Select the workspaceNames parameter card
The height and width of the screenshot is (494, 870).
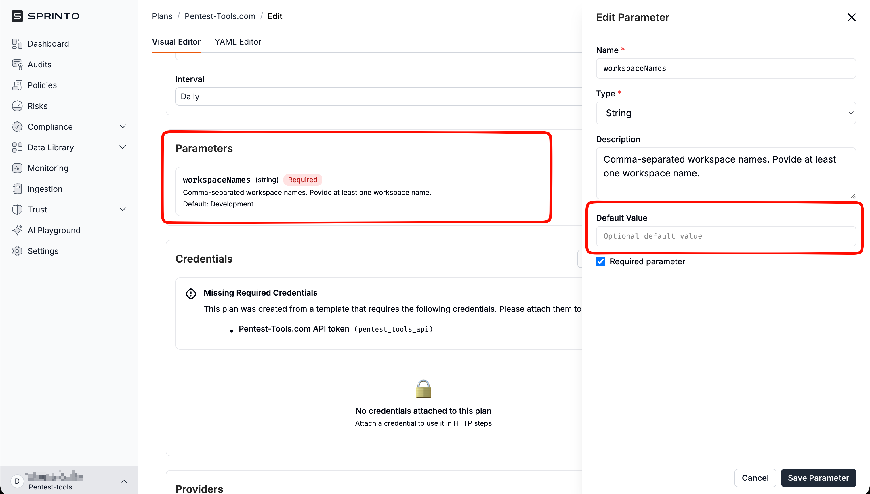[379, 191]
